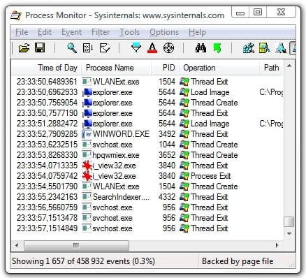Click the Open folder toolbar icon
Image resolution: width=306 pixels, height=278 pixels.
click(24, 48)
